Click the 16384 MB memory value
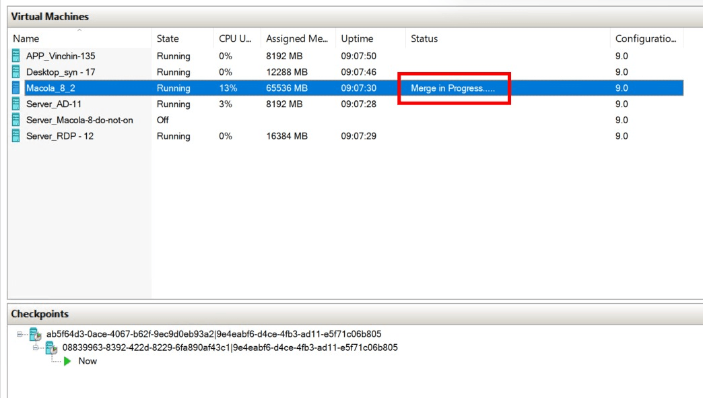 pos(287,136)
